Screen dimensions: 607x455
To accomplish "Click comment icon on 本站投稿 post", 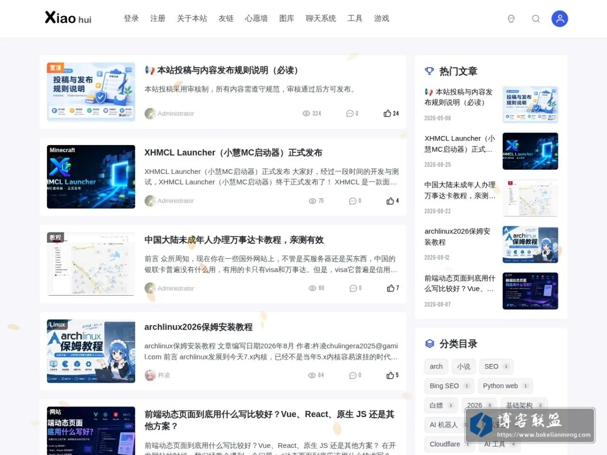I will [x=350, y=113].
